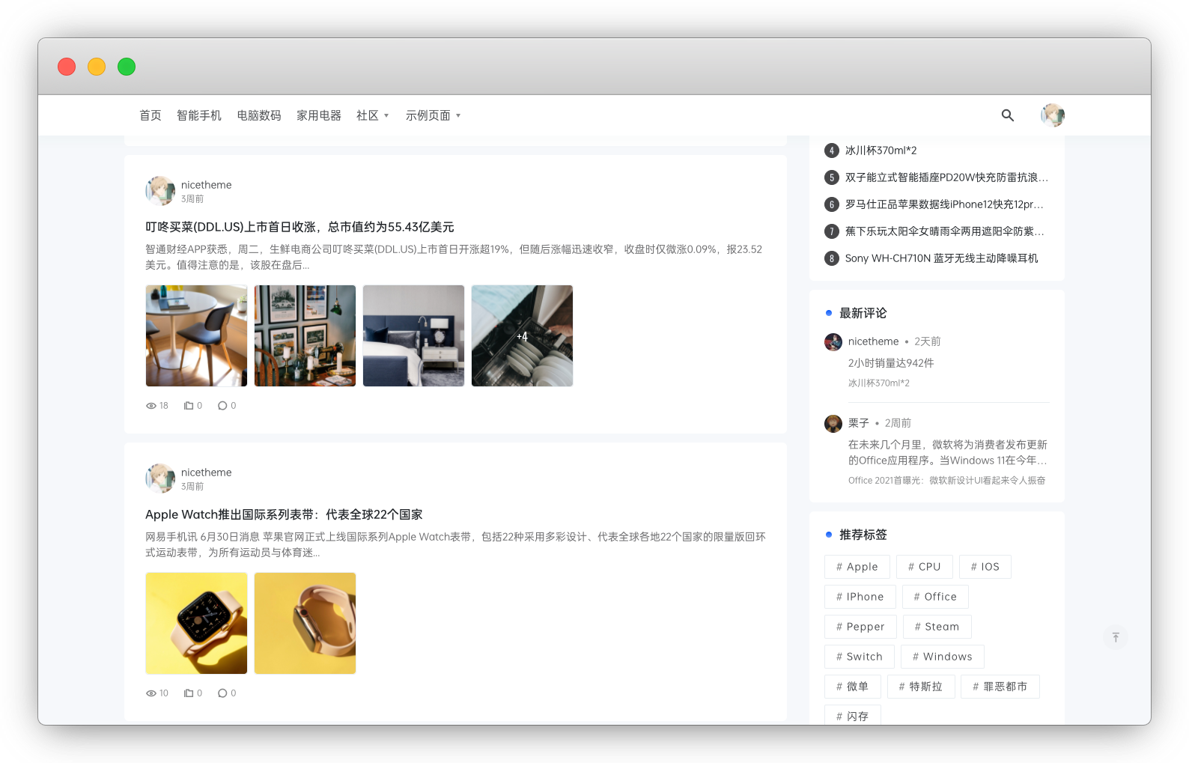Click the yellow minimize window button

(x=97, y=67)
